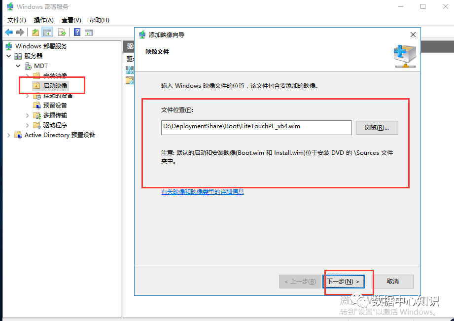Click the Back arrow toolbar icon
This screenshot has width=454, height=321.
pos(9,32)
